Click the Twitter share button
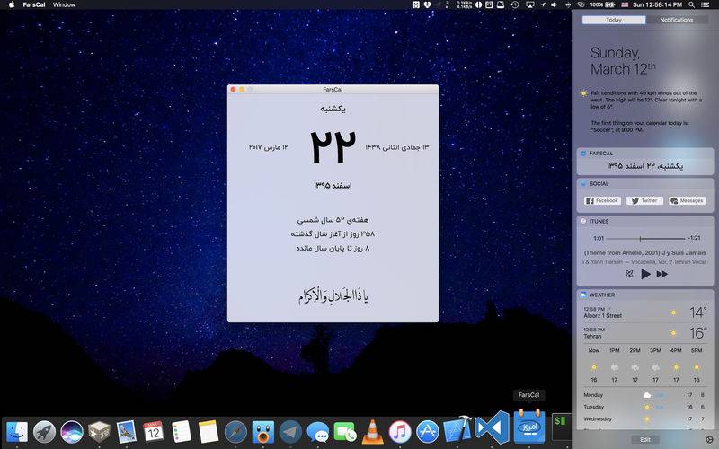Image resolution: width=719 pixels, height=449 pixels. [644, 201]
